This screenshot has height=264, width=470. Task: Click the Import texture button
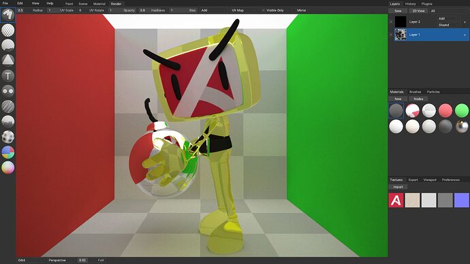pos(398,187)
